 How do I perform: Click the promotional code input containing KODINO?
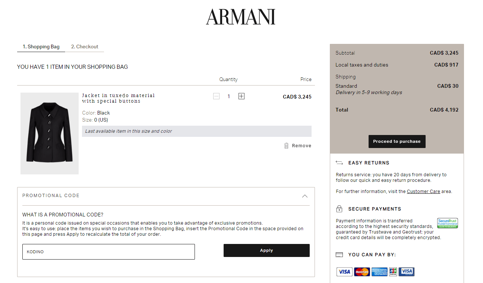tap(108, 252)
